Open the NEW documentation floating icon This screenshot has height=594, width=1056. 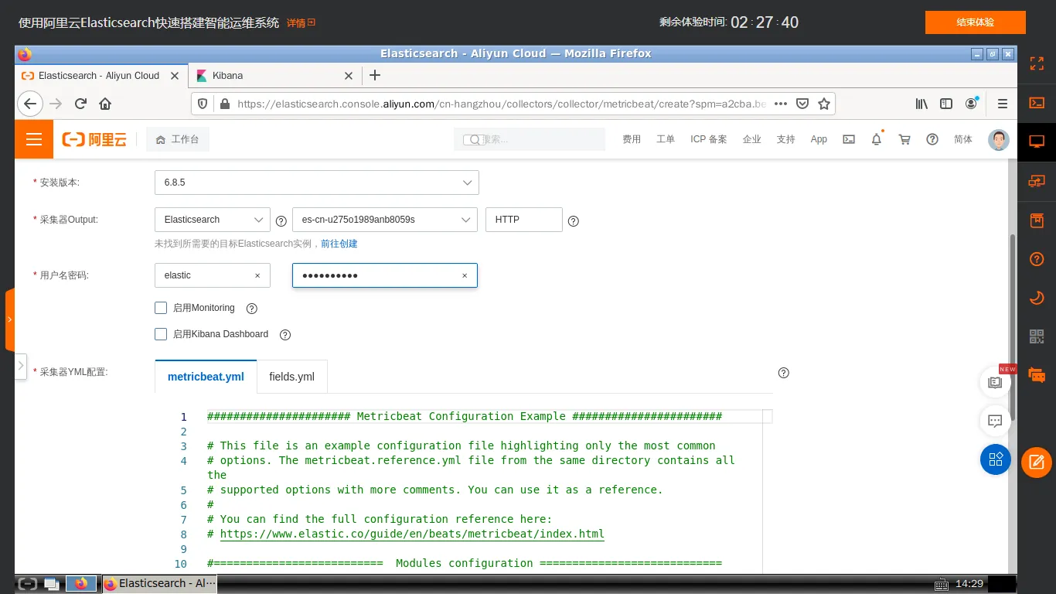[x=996, y=381]
